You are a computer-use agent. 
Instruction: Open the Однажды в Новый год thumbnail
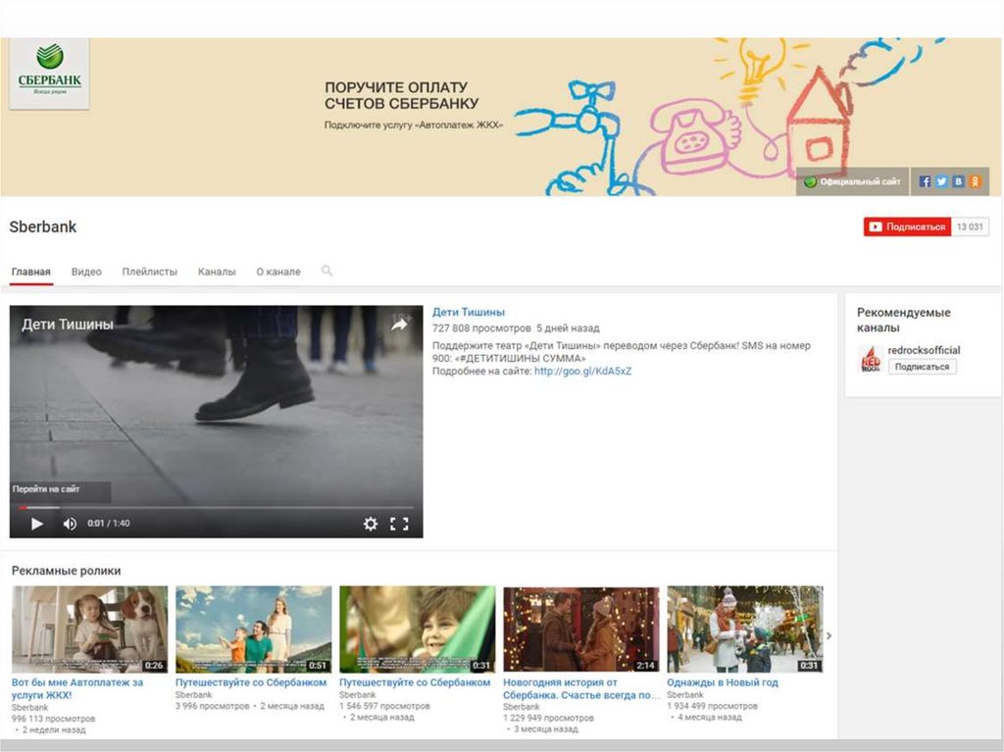(x=745, y=628)
